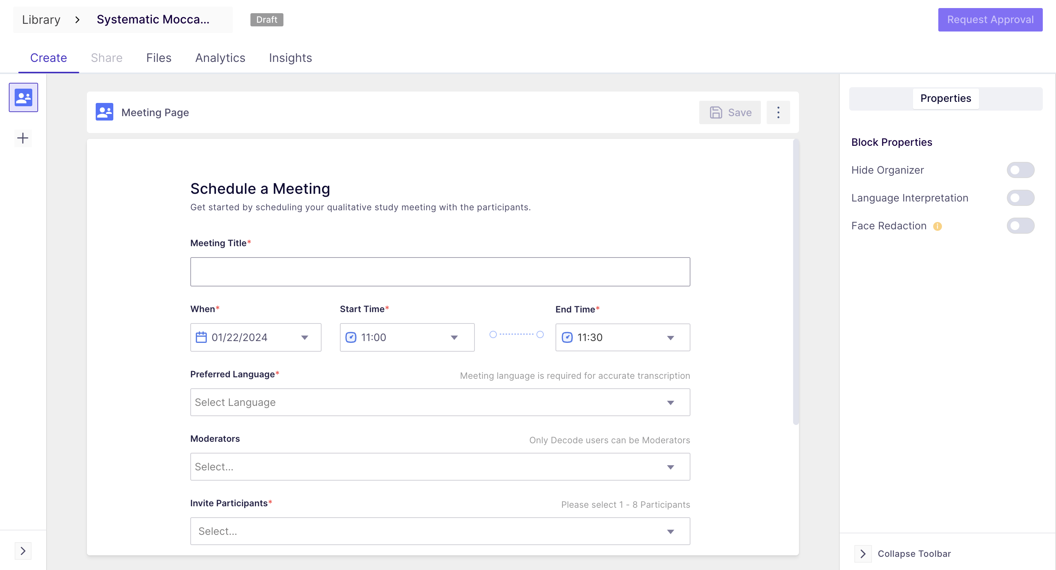Click the Draft status badge
The width and height of the screenshot is (1056, 570).
(267, 20)
